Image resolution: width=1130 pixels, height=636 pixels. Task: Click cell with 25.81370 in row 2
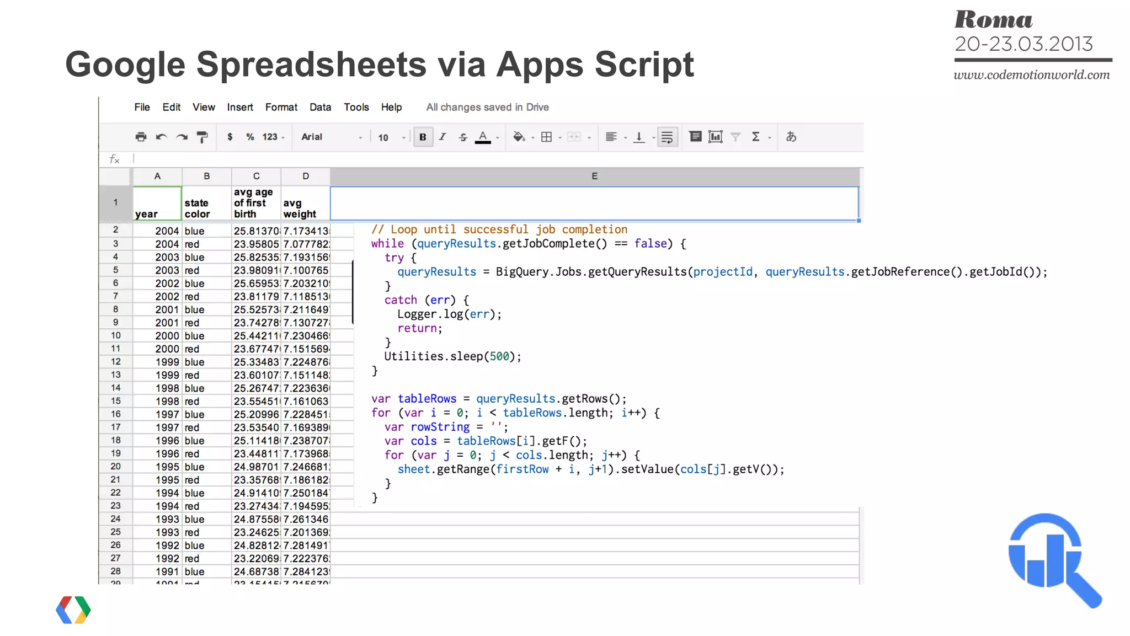point(256,231)
